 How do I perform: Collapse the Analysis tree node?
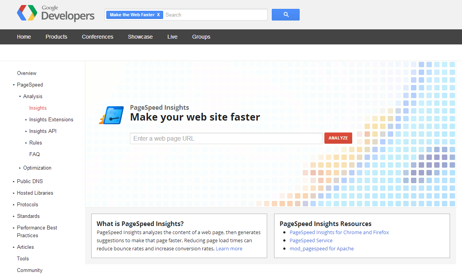click(20, 97)
